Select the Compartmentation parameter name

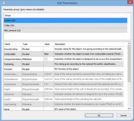click(13, 59)
